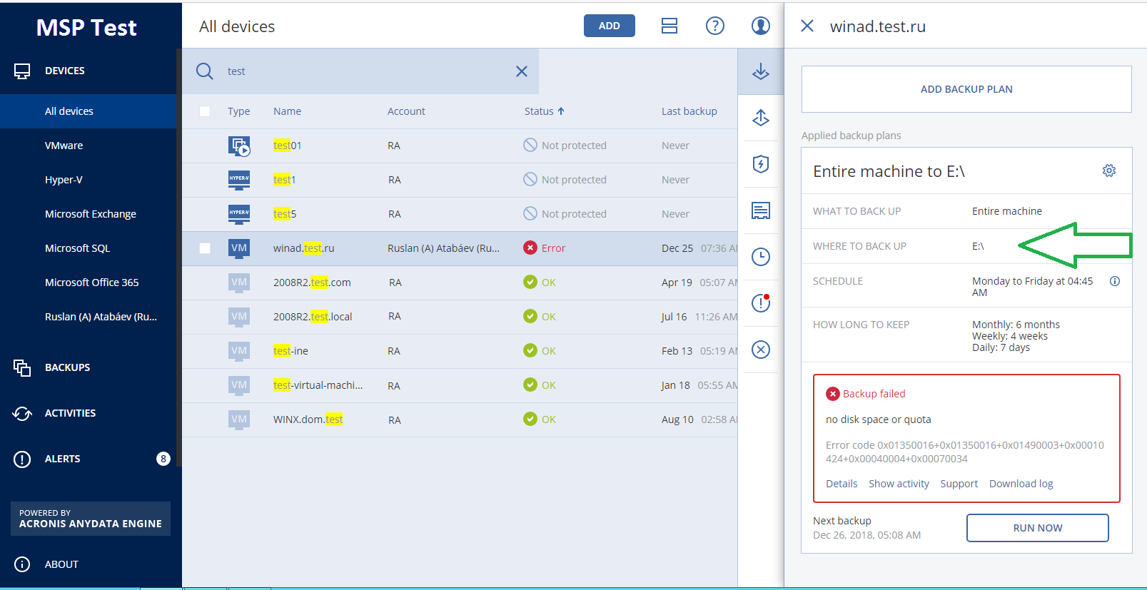Sort by the Account column header
1147x590 pixels.
(x=406, y=111)
